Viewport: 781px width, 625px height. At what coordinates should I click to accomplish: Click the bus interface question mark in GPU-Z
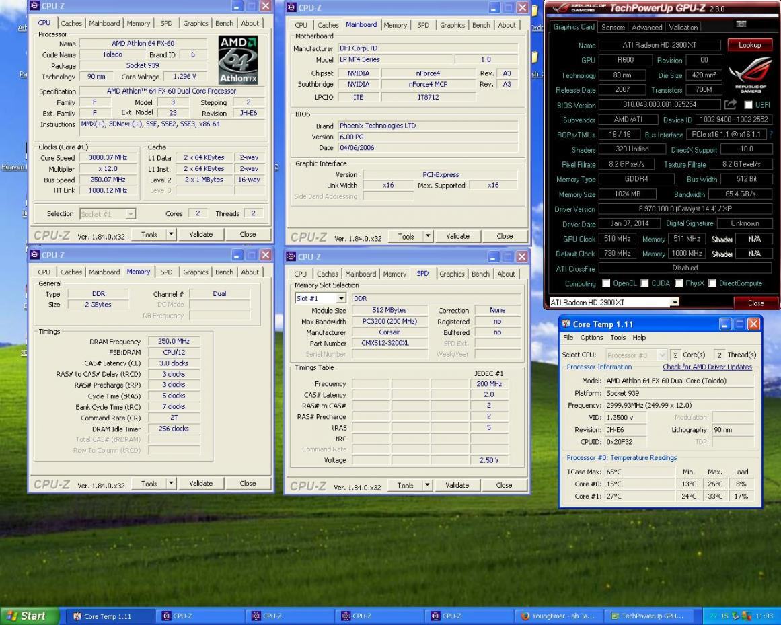(x=771, y=135)
